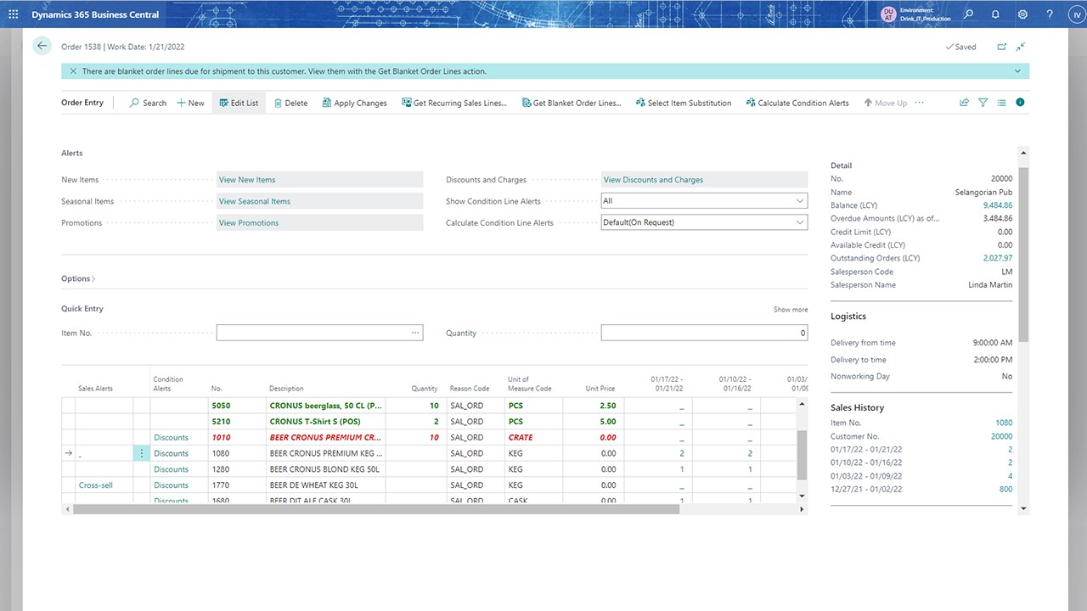Click Select Item Substitution
1087x611 pixels.
pyautogui.click(x=683, y=103)
